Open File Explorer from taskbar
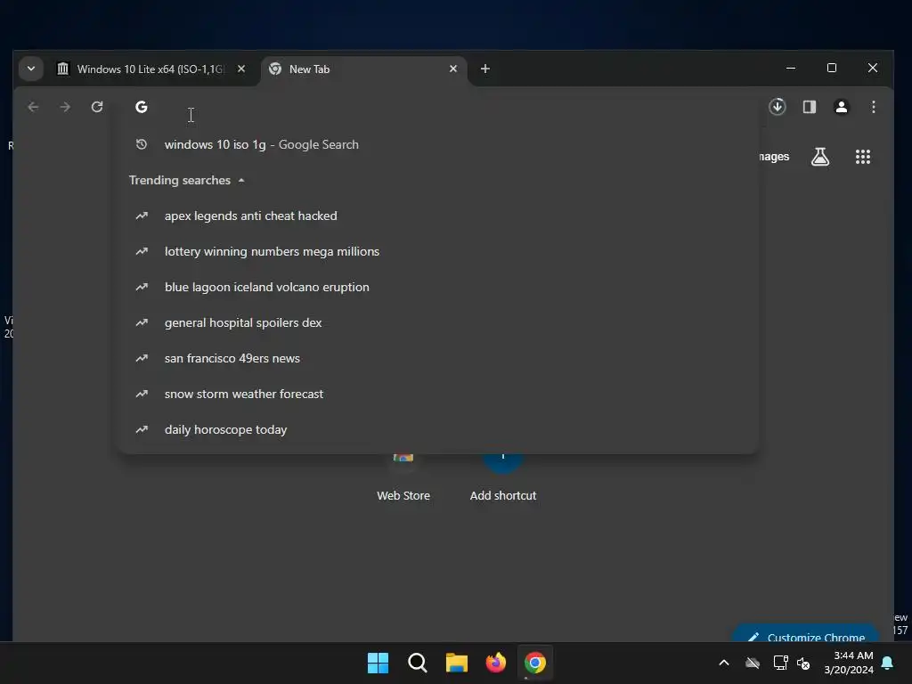The image size is (912, 684). tap(457, 663)
